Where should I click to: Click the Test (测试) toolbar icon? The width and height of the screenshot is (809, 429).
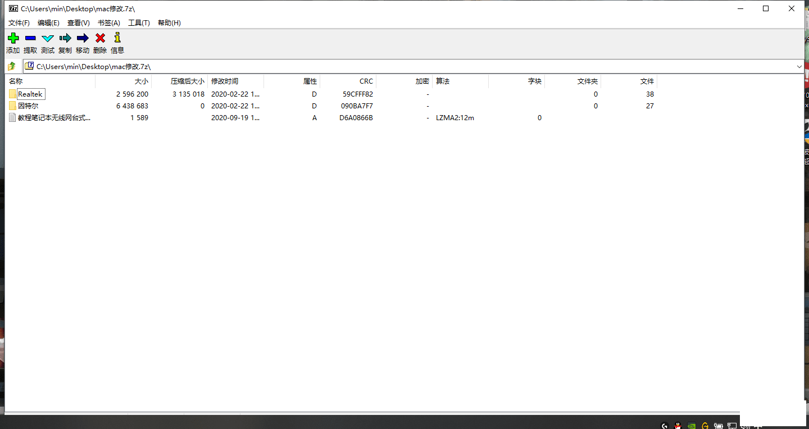pyautogui.click(x=48, y=38)
